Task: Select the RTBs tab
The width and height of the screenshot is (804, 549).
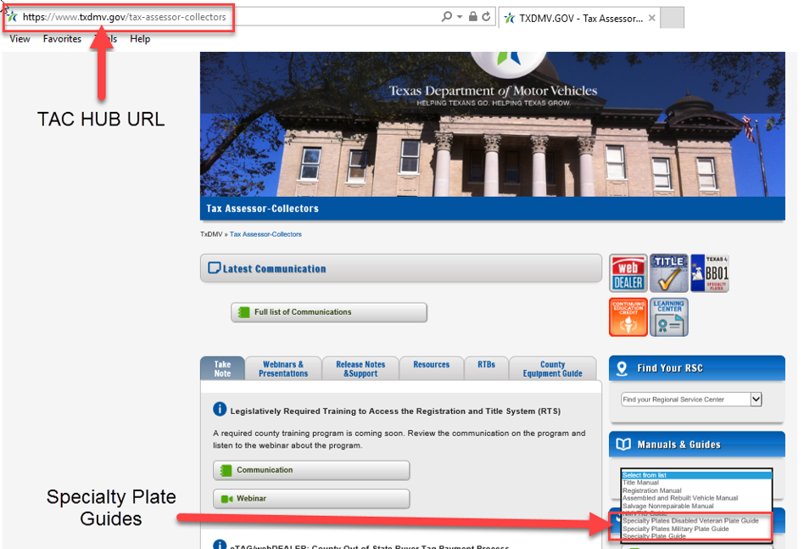Action: point(486,365)
